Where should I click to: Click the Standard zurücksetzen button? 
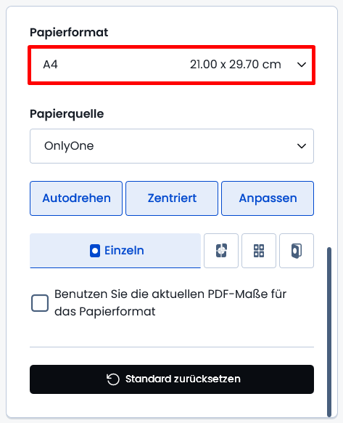(172, 379)
